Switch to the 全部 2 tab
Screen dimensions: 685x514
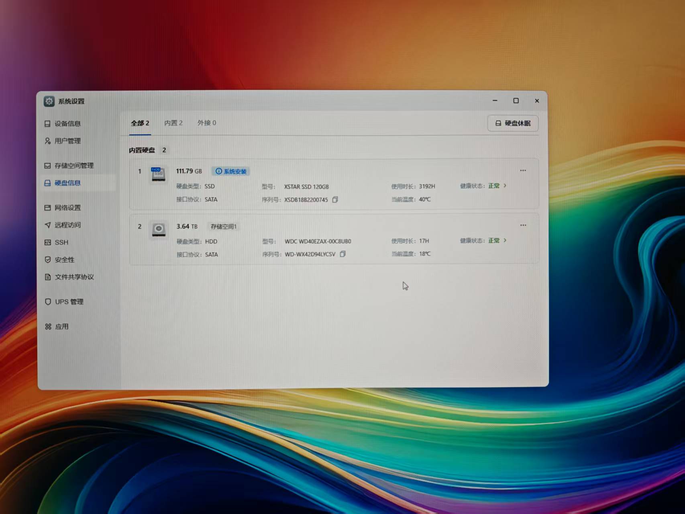pos(140,123)
